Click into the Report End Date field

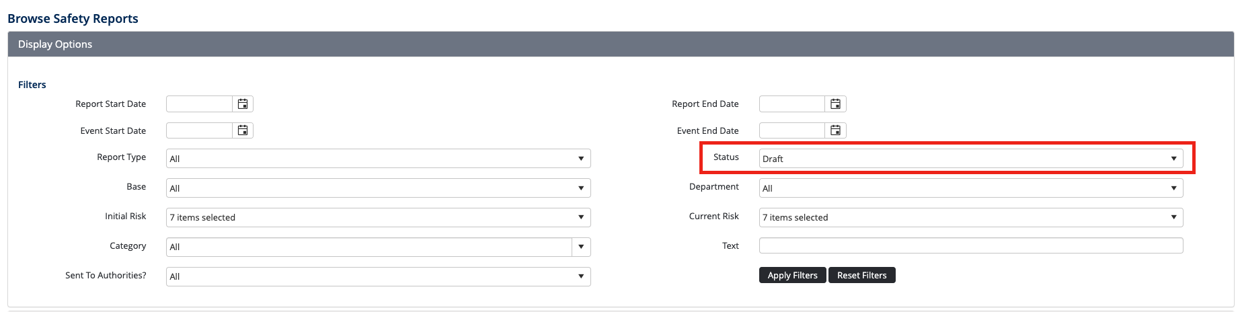point(791,104)
